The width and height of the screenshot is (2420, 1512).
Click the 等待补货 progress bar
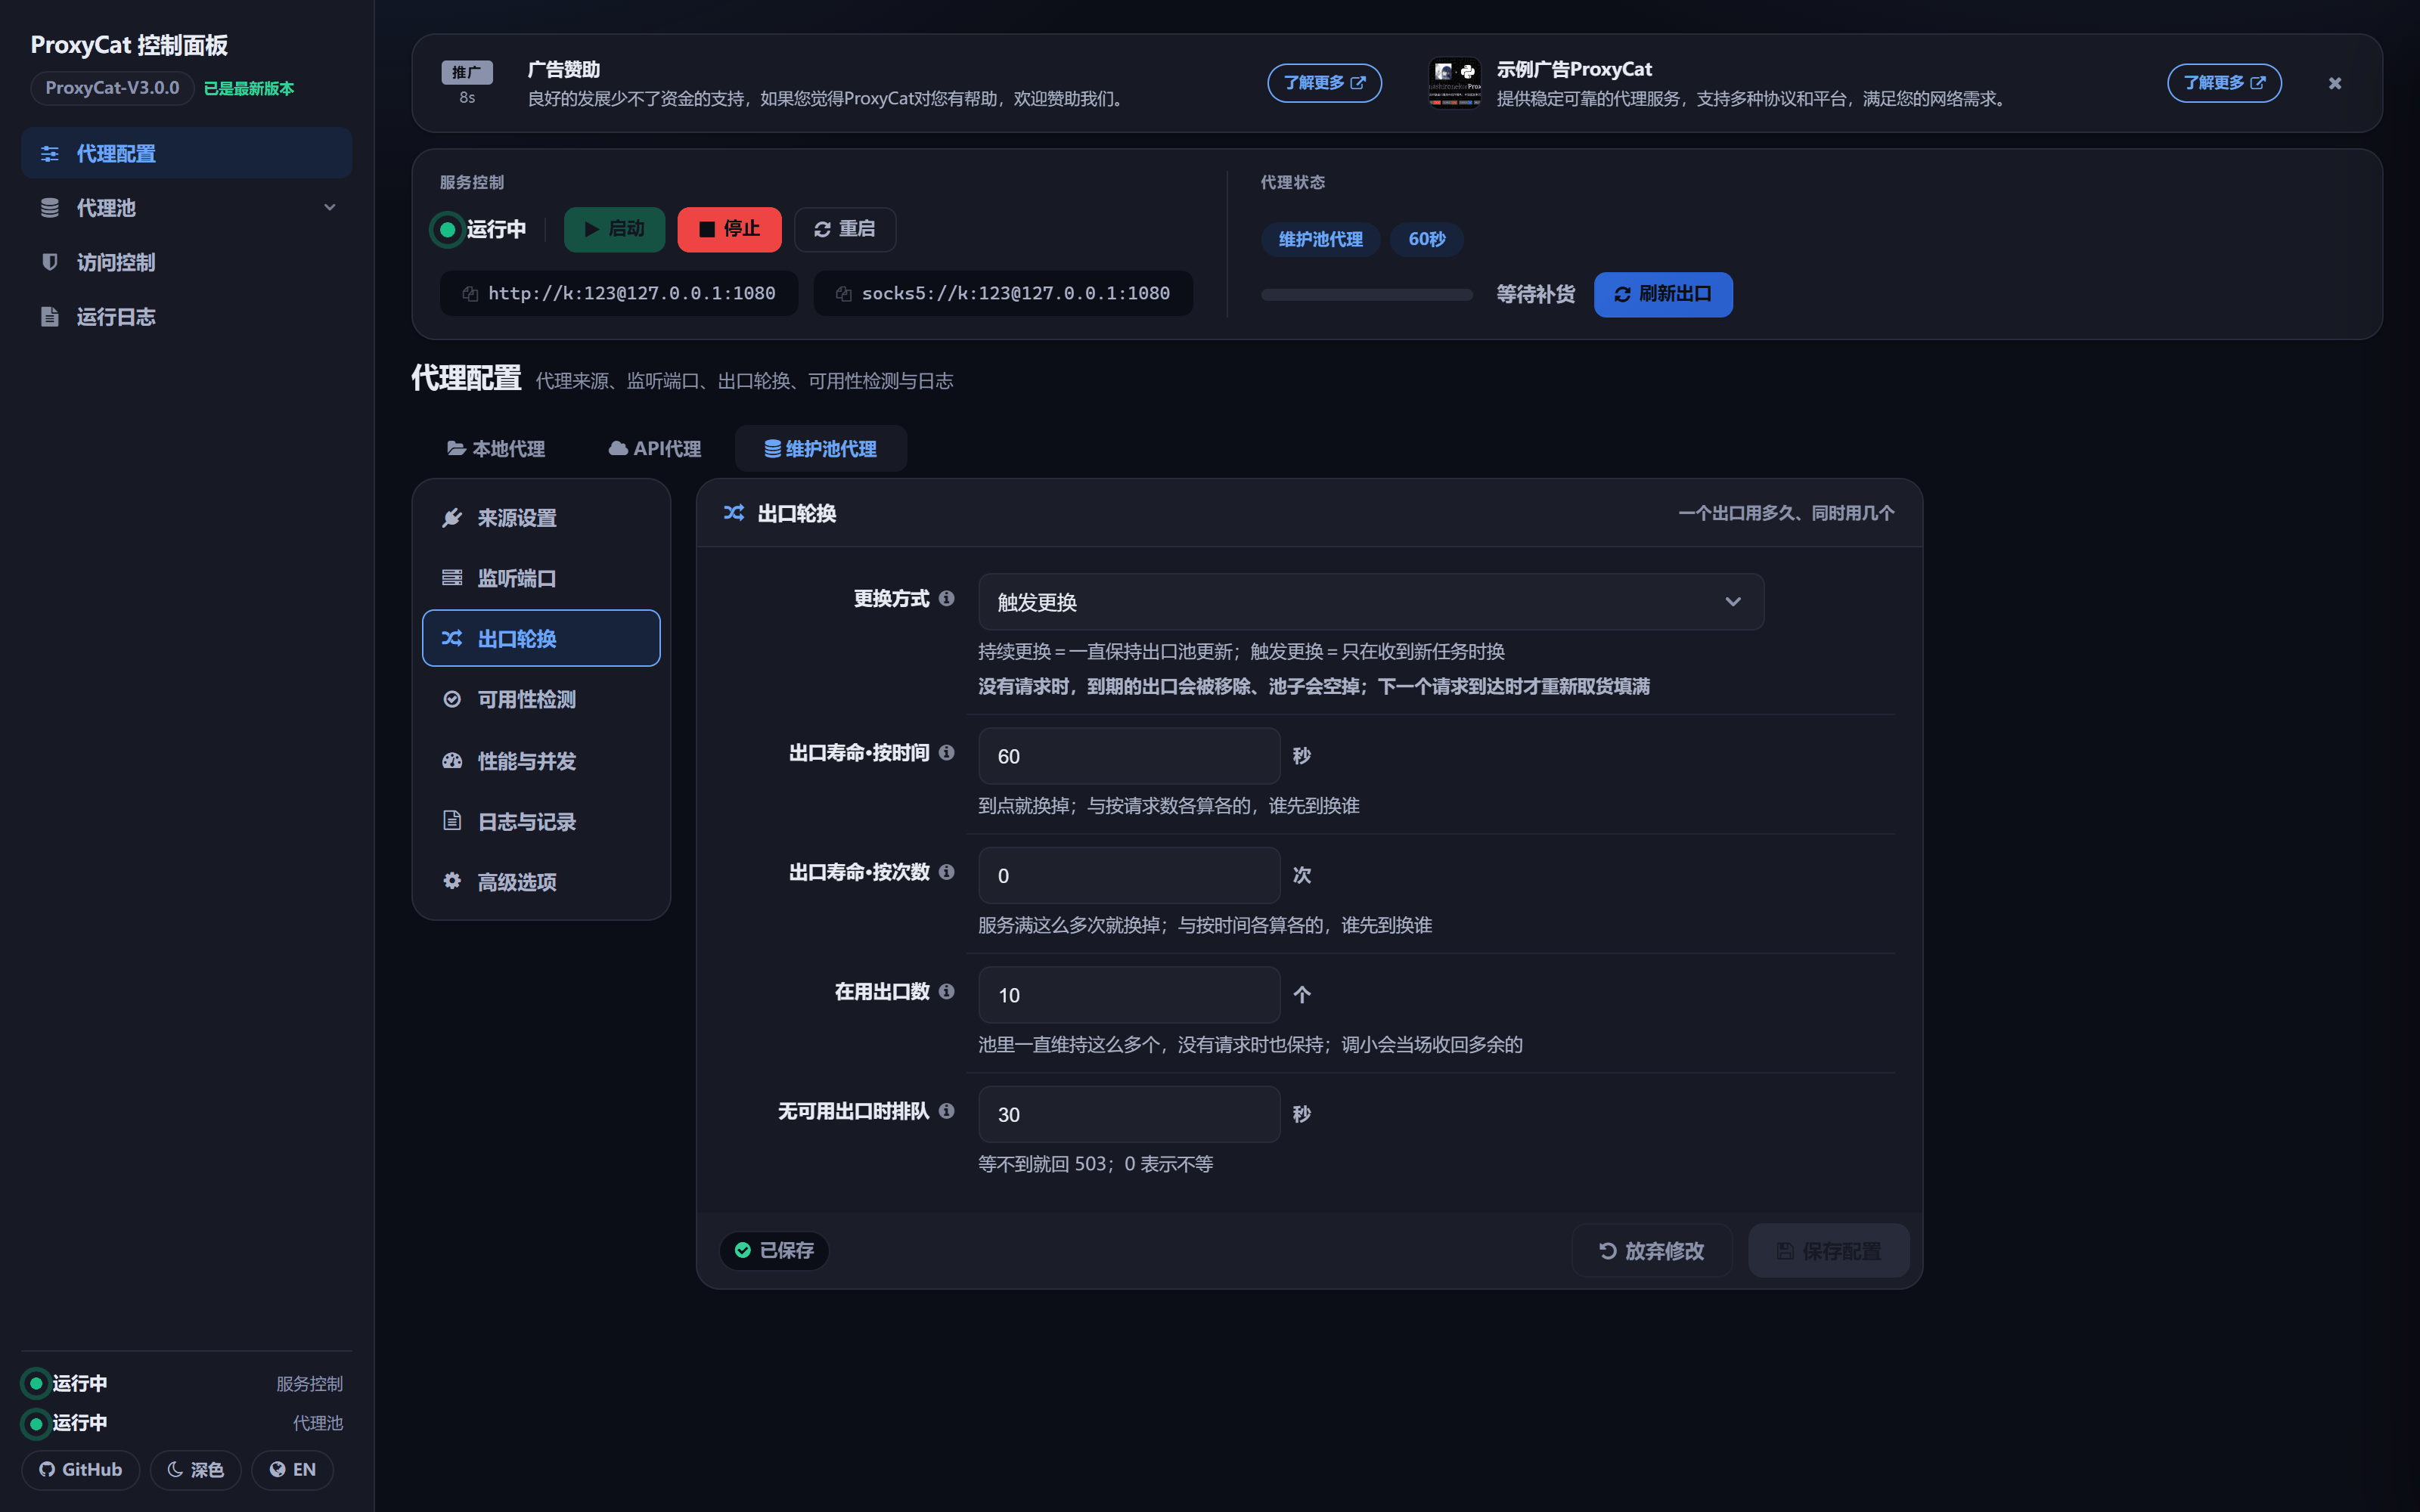1366,295
